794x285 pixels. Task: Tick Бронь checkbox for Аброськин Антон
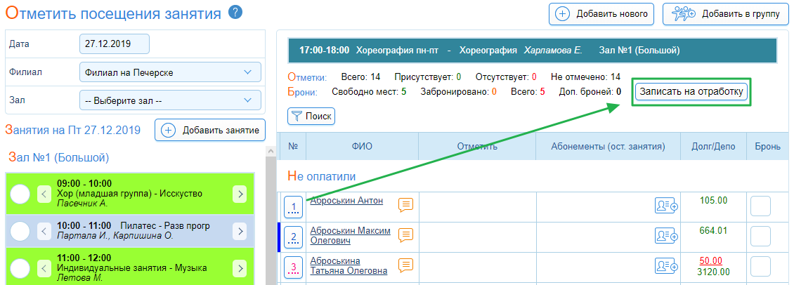(x=760, y=206)
